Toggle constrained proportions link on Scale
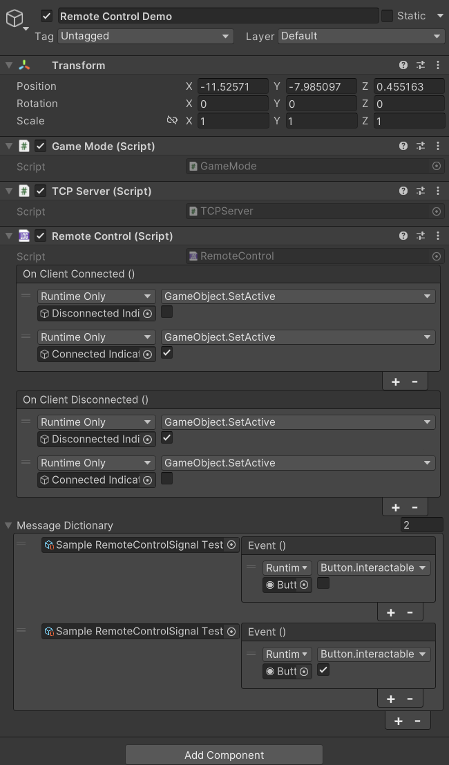Screen dimensions: 449x765 (172, 120)
